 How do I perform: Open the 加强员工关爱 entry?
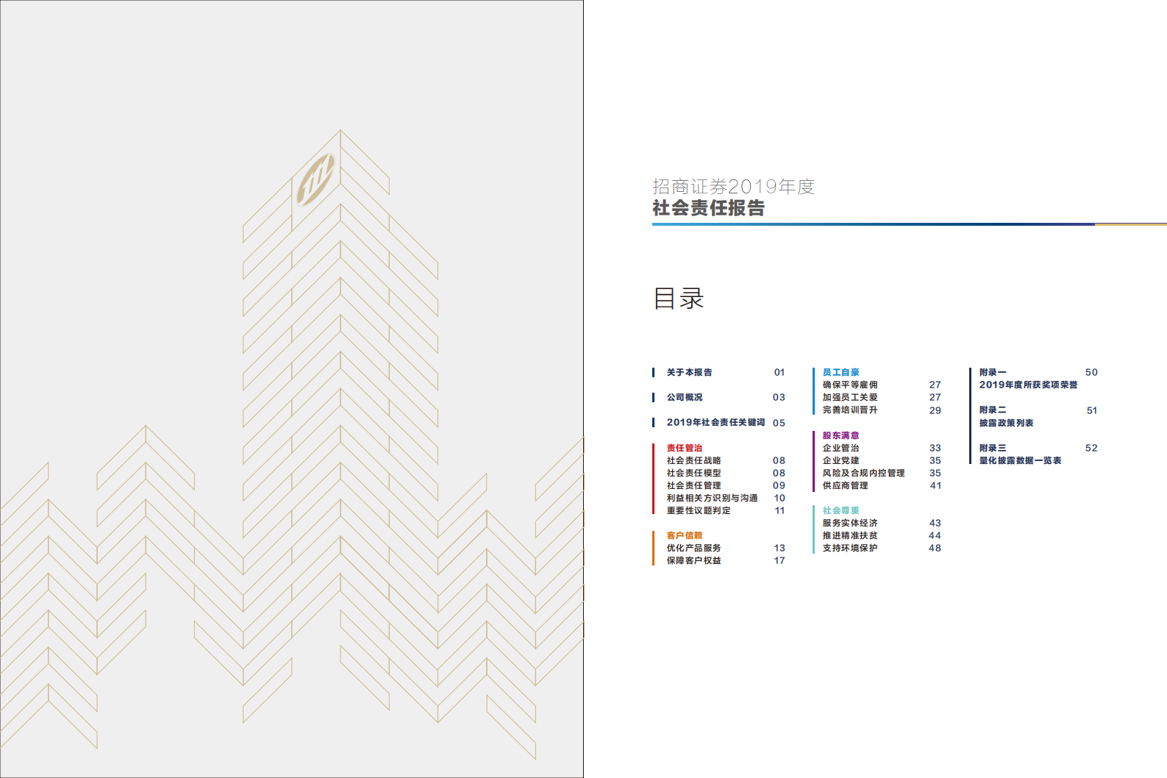point(850,397)
